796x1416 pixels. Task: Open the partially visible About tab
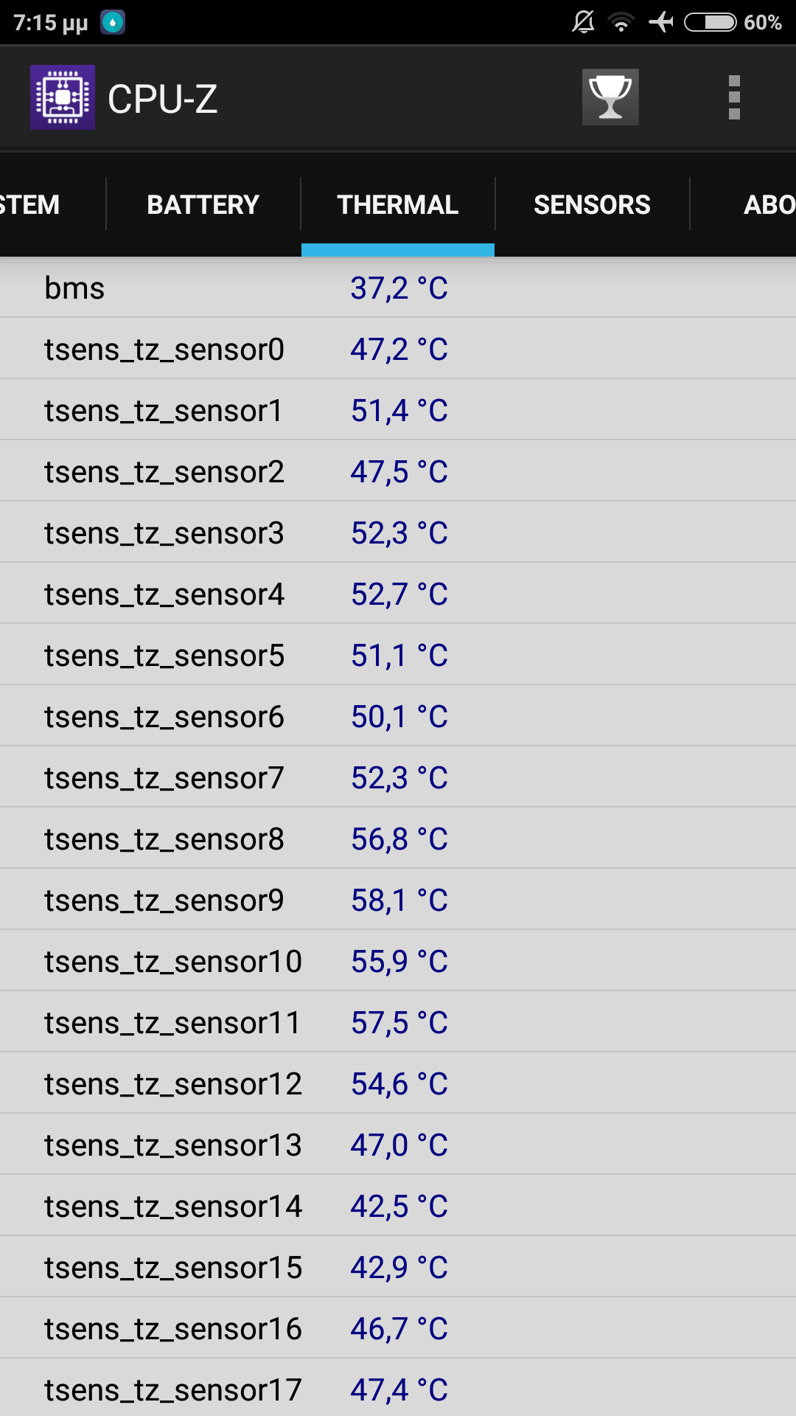point(767,205)
